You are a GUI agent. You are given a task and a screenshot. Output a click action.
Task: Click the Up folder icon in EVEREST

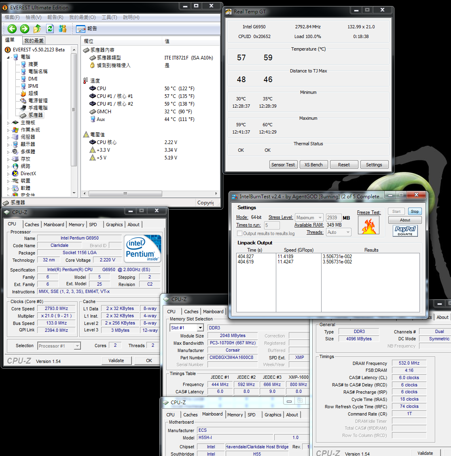(x=37, y=28)
